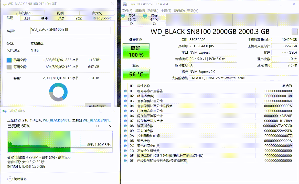Switch to the 工具 tab
The width and height of the screenshot is (299, 184).
tap(27, 18)
